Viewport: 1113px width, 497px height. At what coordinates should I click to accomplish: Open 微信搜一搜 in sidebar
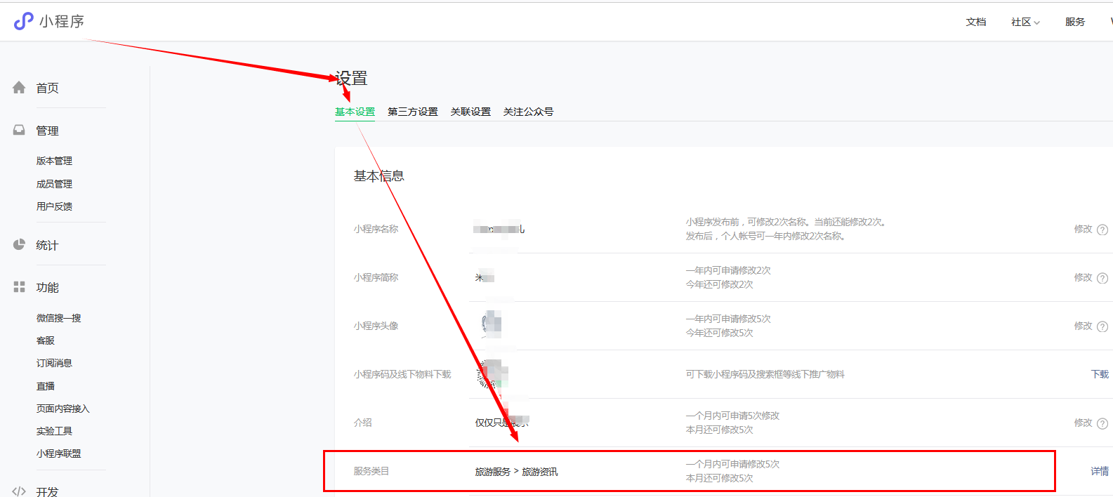click(59, 318)
